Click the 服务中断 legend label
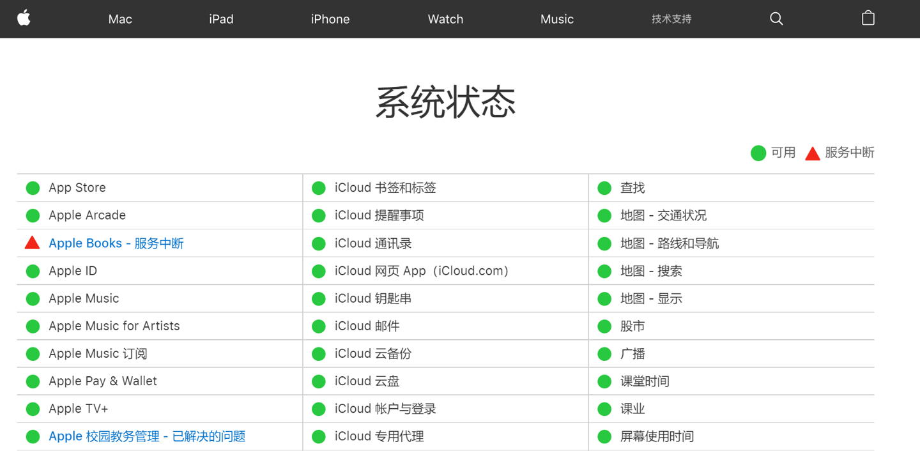This screenshot has width=920, height=451. coord(850,153)
